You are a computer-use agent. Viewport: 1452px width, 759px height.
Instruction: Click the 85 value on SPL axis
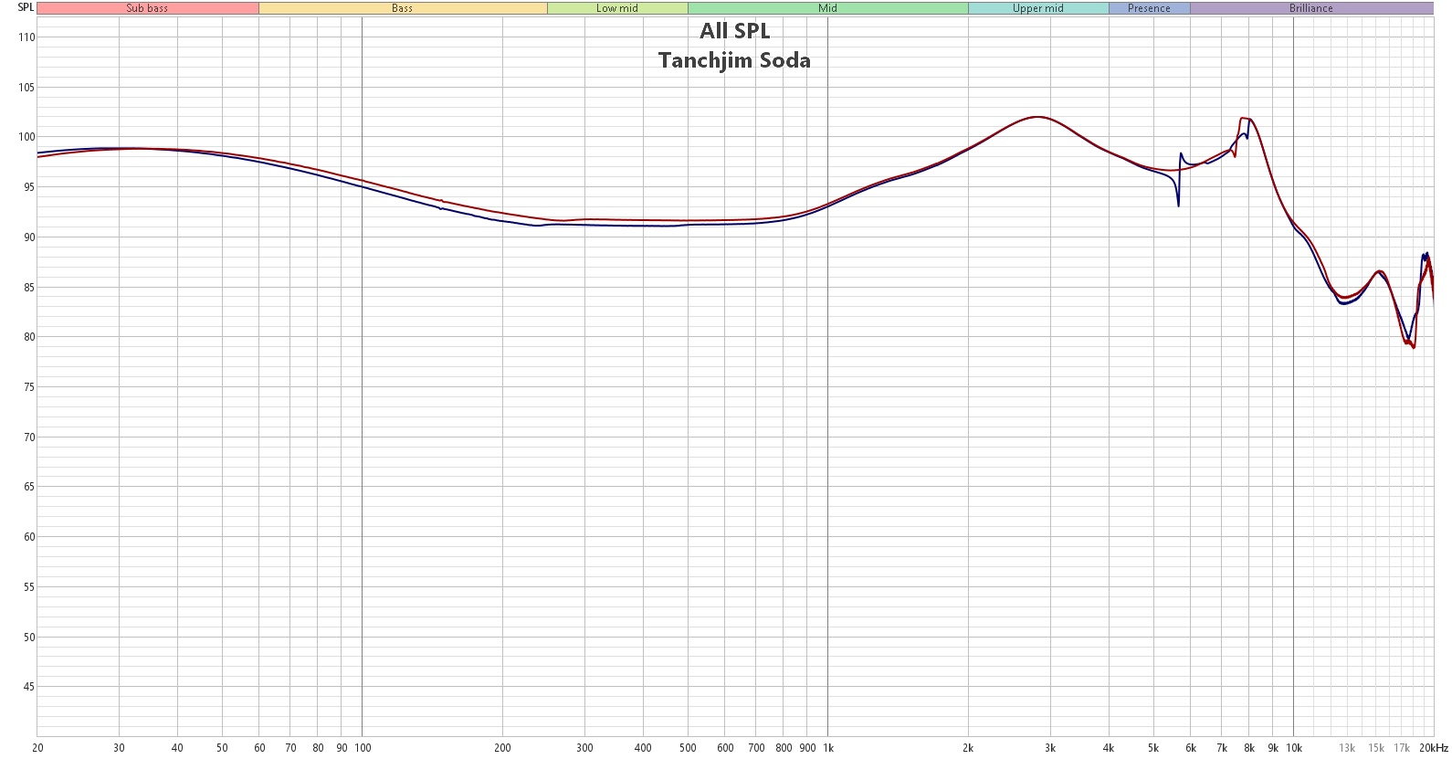(29, 288)
